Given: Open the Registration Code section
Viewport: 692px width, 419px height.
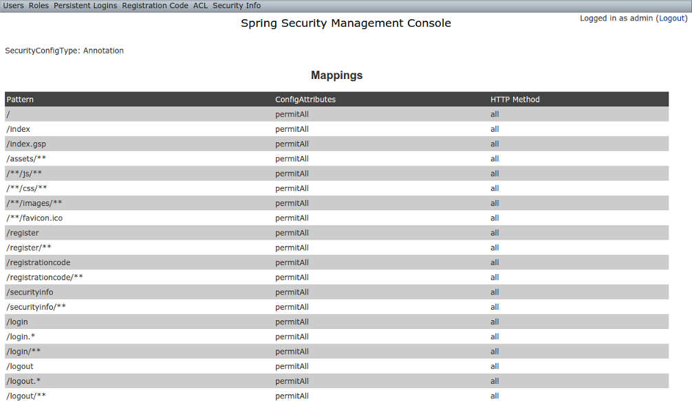Looking at the screenshot, I should [155, 5].
